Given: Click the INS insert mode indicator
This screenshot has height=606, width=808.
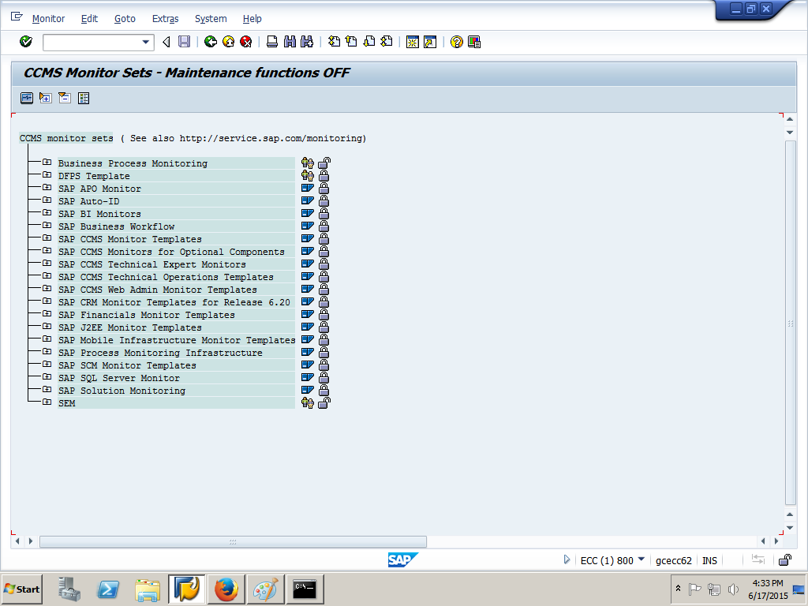Looking at the screenshot, I should tap(709, 561).
